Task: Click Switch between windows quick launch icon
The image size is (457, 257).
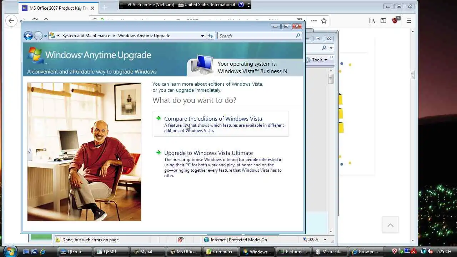Action: pyautogui.click(x=34, y=252)
